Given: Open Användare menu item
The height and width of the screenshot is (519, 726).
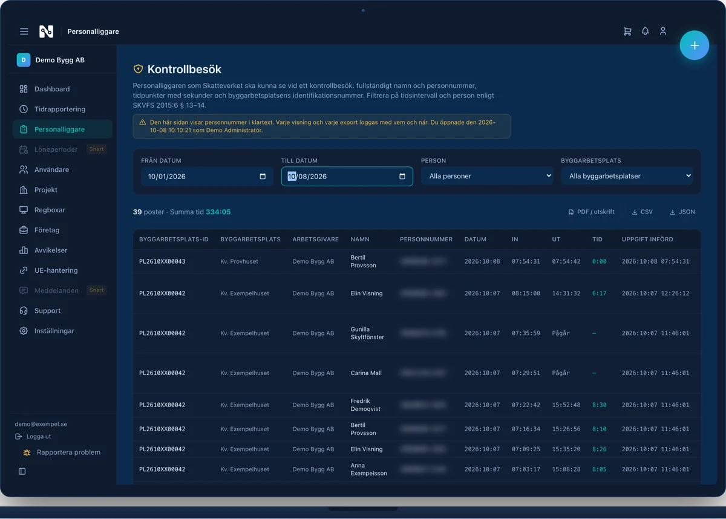Looking at the screenshot, I should pyautogui.click(x=62, y=169).
